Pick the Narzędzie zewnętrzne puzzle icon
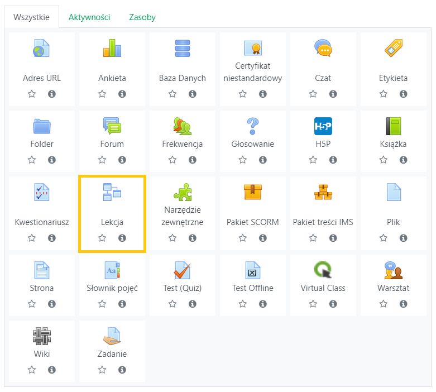The image size is (436, 392). [183, 192]
